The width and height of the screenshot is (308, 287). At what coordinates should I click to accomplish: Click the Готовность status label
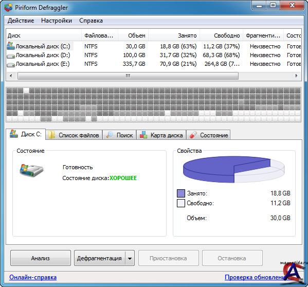click(x=78, y=167)
